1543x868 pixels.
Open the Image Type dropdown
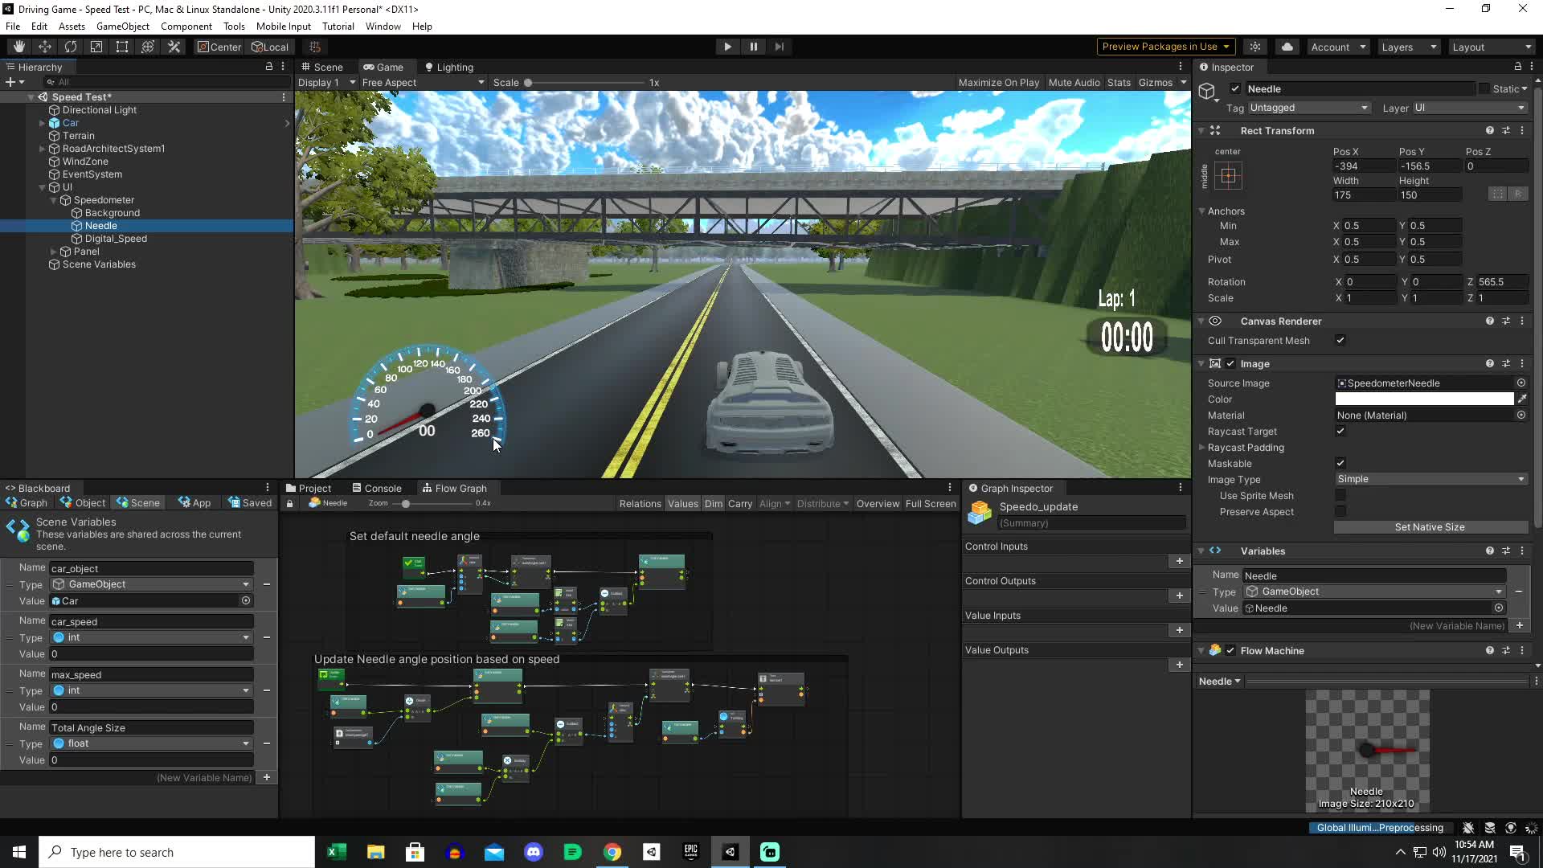[x=1430, y=479]
